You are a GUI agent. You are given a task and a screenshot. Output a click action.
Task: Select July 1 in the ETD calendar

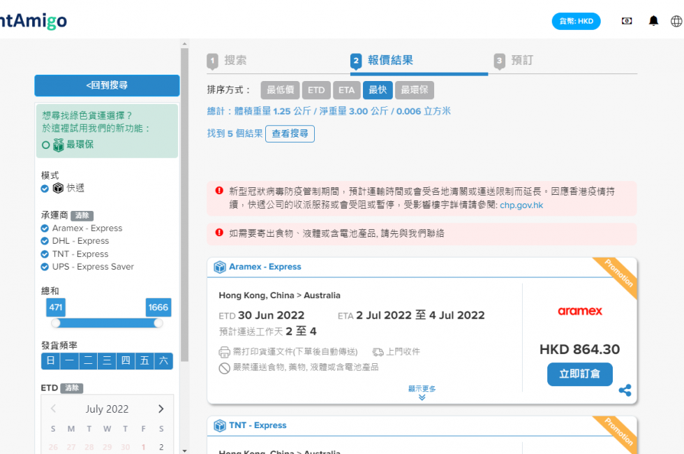pos(143,447)
